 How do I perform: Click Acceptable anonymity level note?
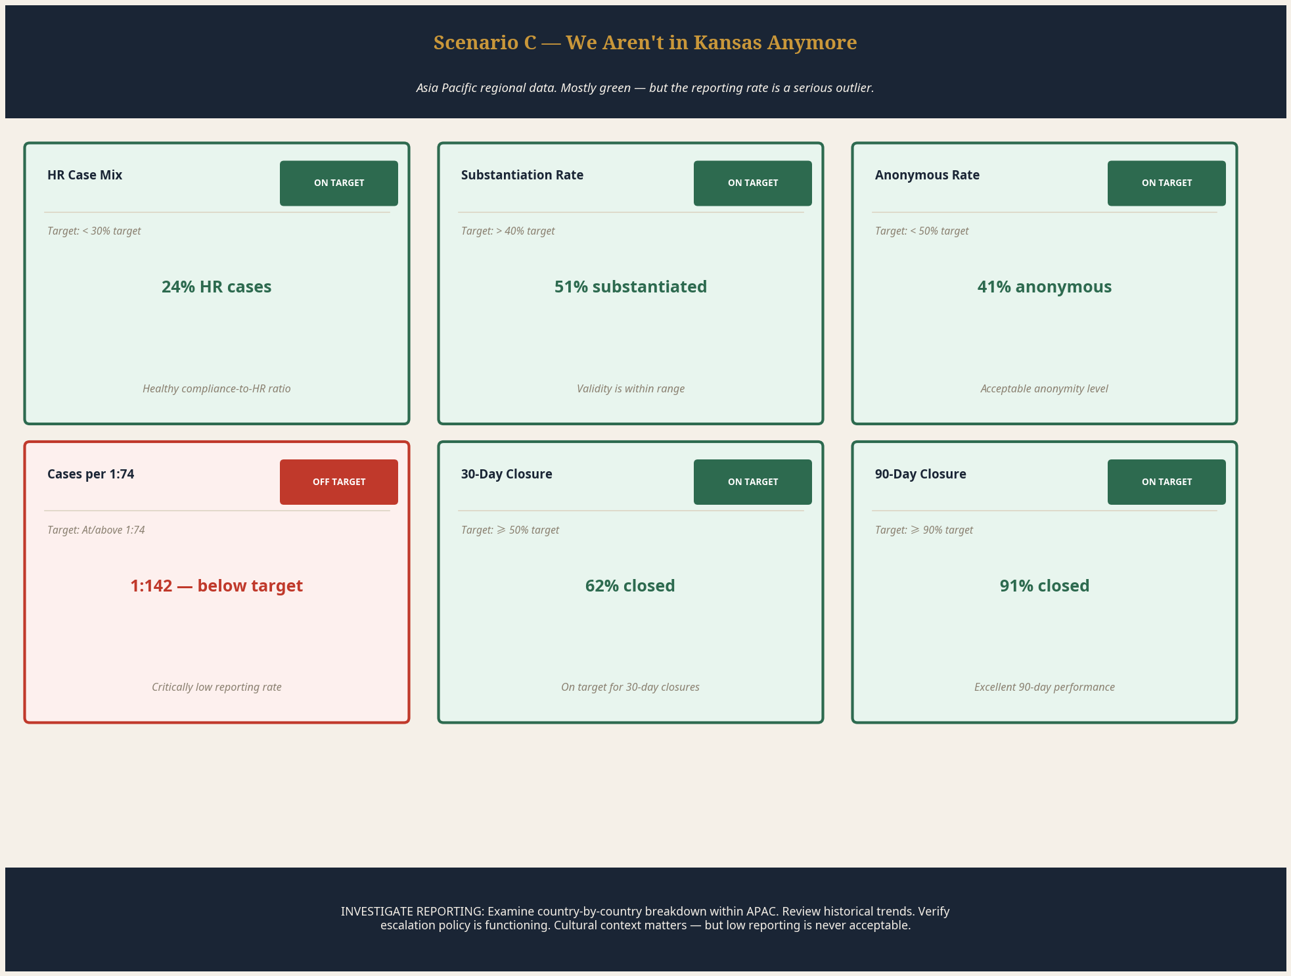point(1045,388)
